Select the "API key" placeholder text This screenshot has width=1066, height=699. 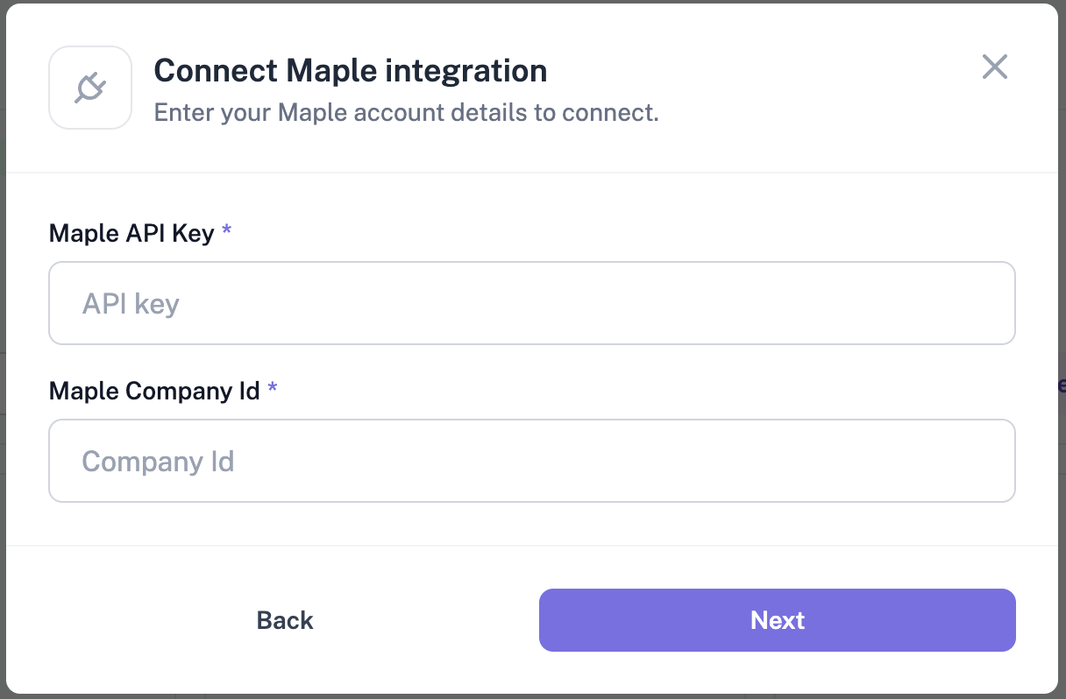(131, 304)
